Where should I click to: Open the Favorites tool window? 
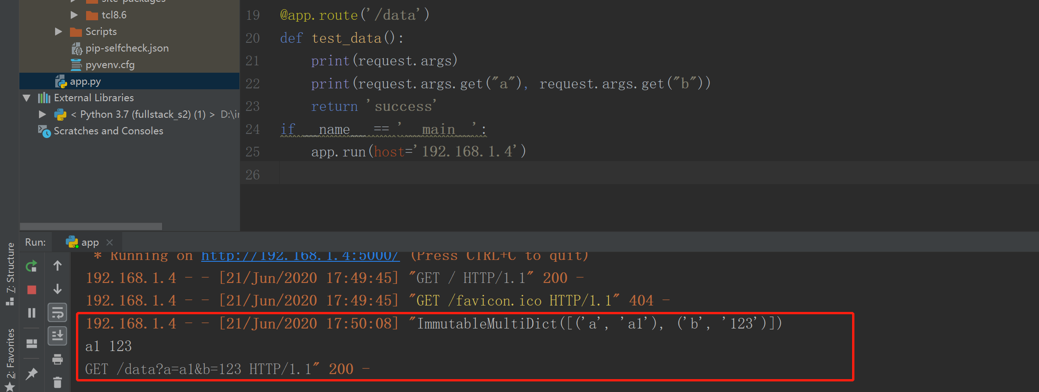[10, 359]
